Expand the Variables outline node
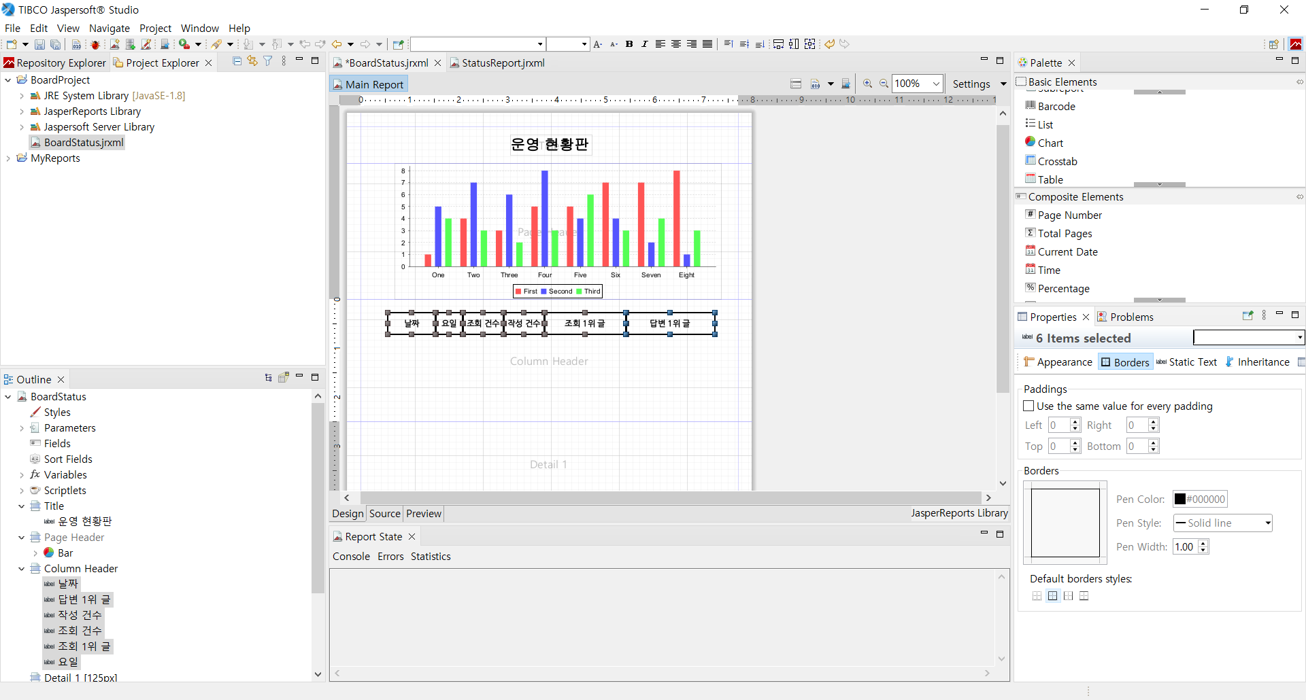Screen dimensions: 1306x700 pyautogui.click(x=22, y=475)
